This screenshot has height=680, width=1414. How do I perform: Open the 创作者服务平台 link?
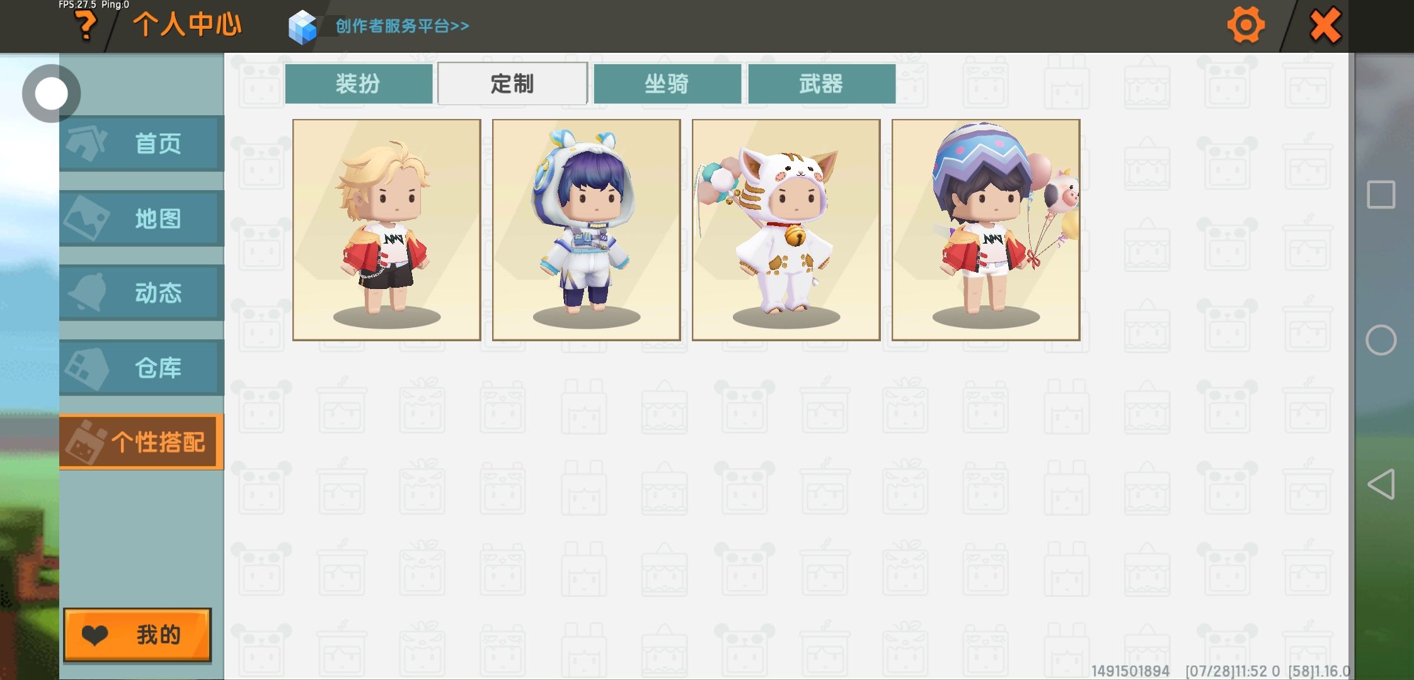(402, 26)
